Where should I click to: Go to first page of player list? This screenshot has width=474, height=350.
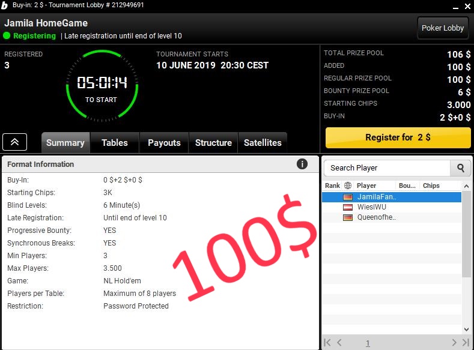coord(327,342)
